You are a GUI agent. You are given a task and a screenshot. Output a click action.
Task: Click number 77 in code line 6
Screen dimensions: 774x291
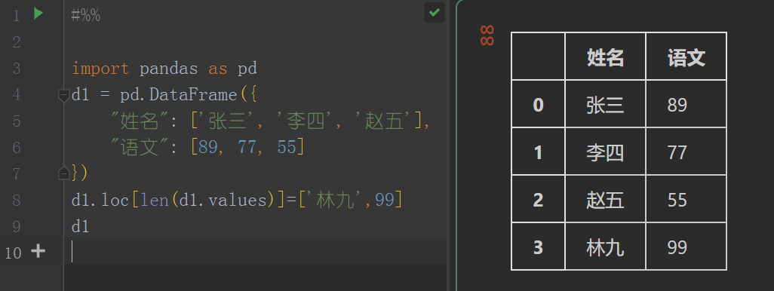tap(247, 148)
